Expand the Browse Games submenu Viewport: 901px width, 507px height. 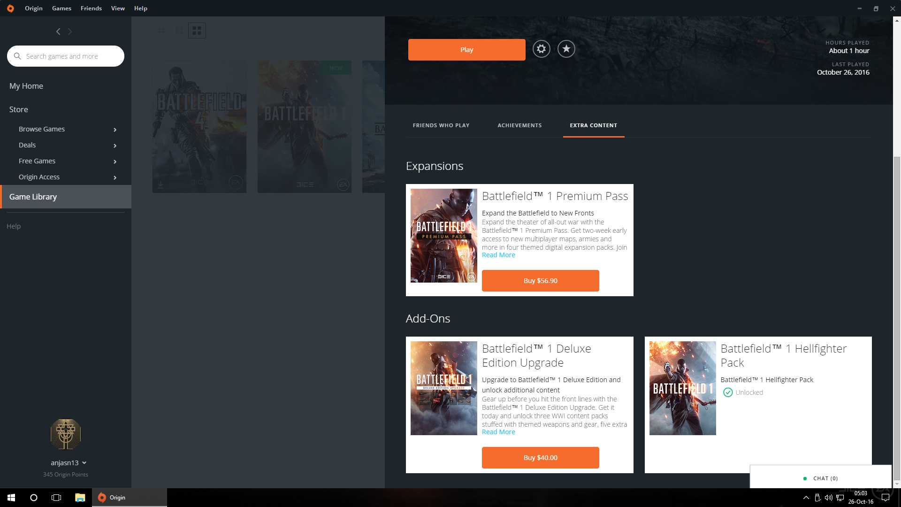coord(115,130)
